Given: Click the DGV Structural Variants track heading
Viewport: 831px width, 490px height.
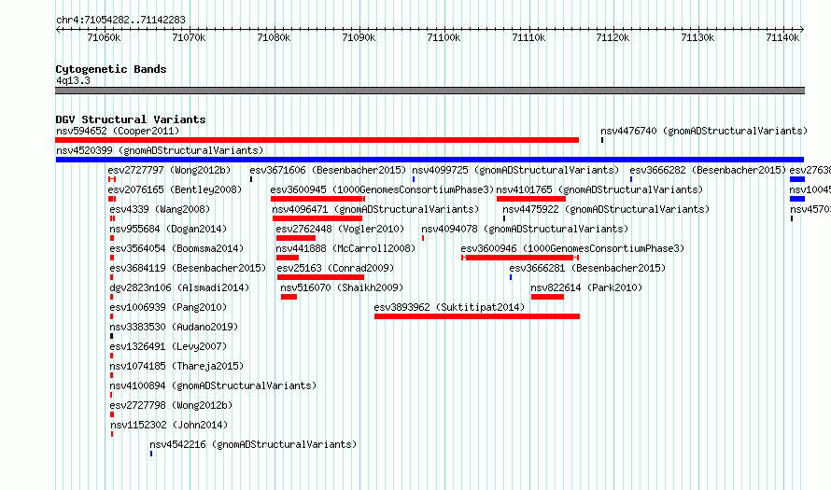Looking at the screenshot, I should pyautogui.click(x=131, y=119).
